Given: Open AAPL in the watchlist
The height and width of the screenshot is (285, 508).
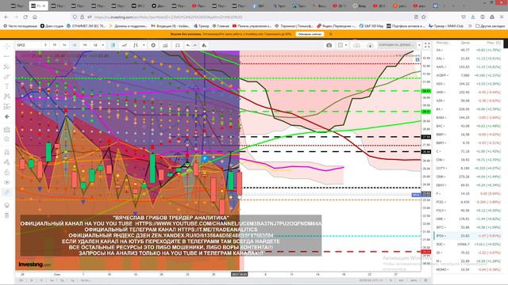Looking at the screenshot, I should 468,66.
